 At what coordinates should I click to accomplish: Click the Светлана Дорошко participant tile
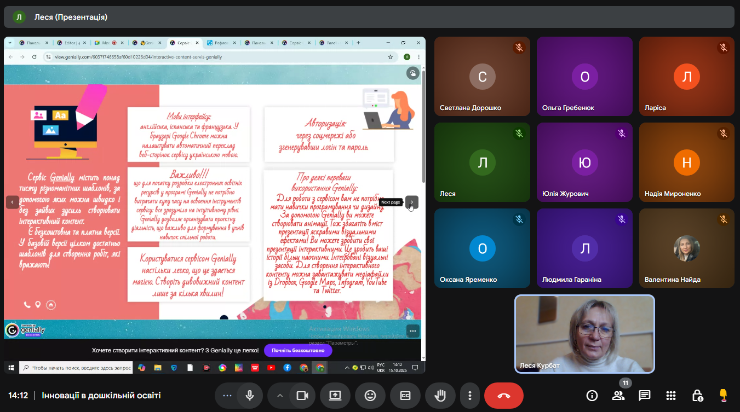[x=482, y=77]
